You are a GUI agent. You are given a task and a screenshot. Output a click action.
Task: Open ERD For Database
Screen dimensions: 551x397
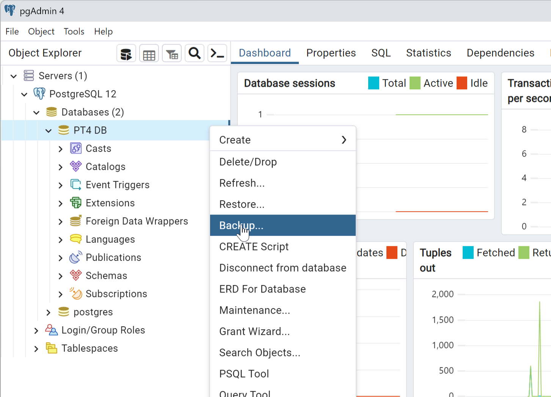coord(283,289)
